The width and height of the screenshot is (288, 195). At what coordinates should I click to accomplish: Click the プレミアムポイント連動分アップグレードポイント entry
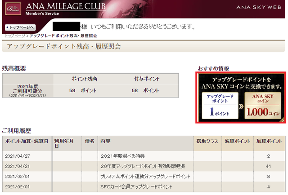point(145,177)
